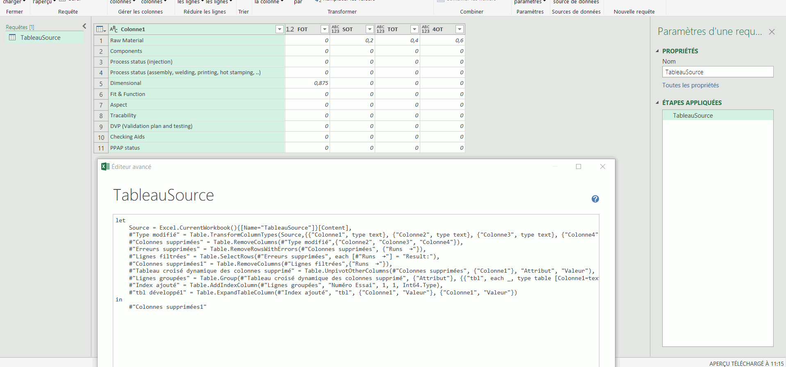Collapse the PROPRIÉTÉS section
786x367 pixels.
(657, 51)
